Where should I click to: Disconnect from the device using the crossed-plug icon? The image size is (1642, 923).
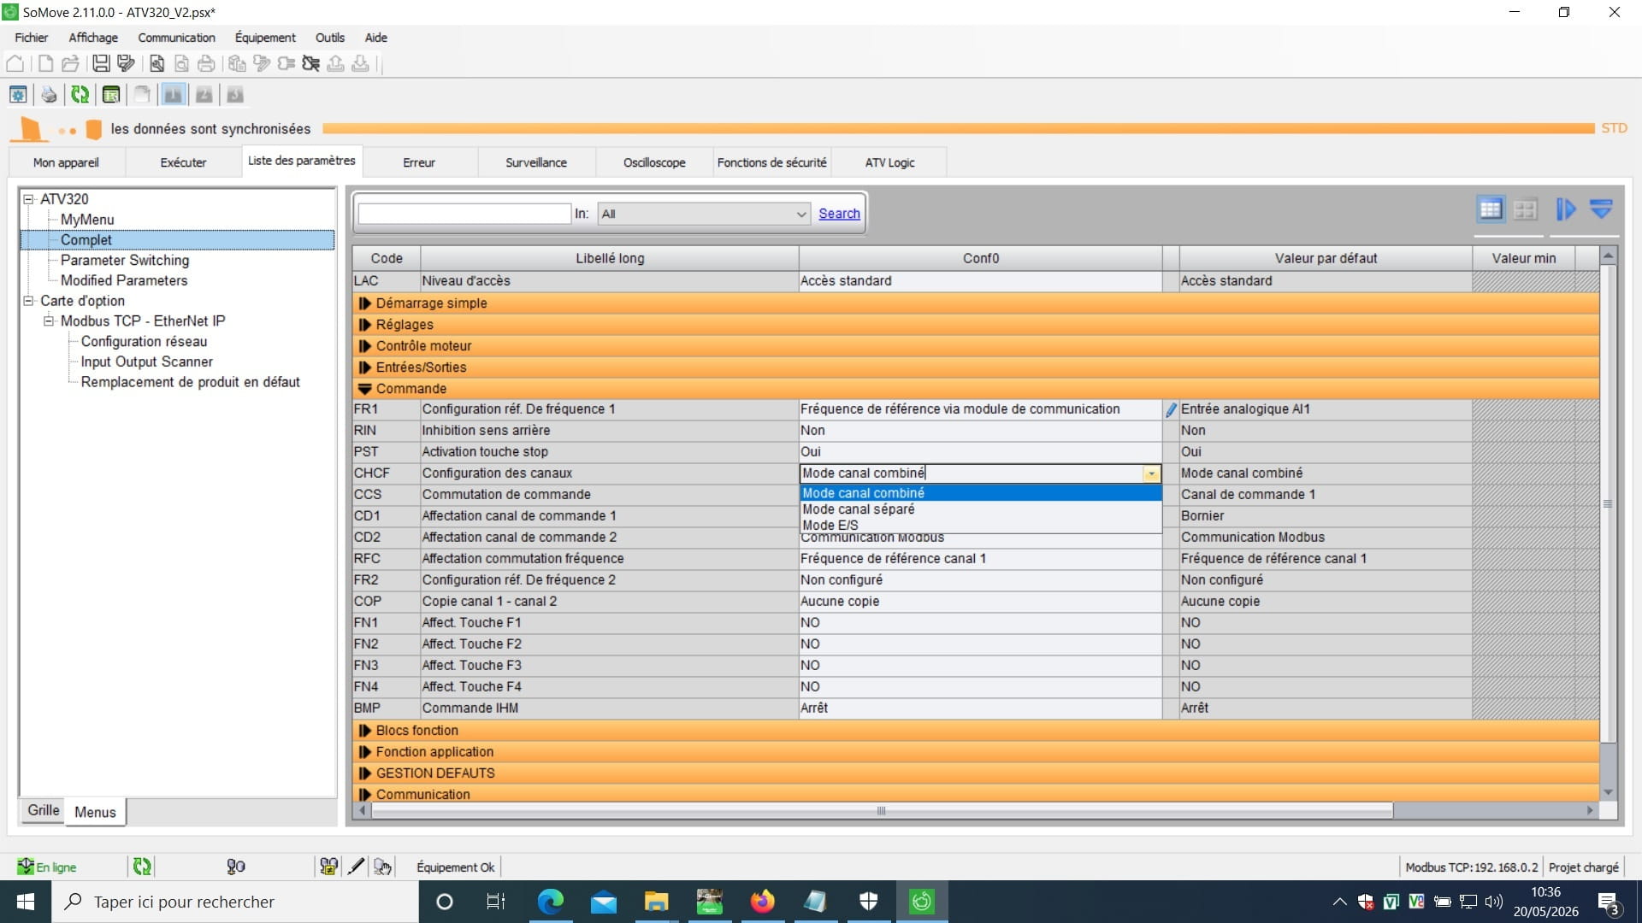coord(311,63)
